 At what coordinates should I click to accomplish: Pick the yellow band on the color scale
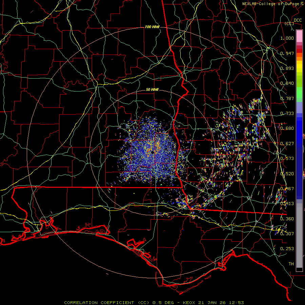(299, 66)
